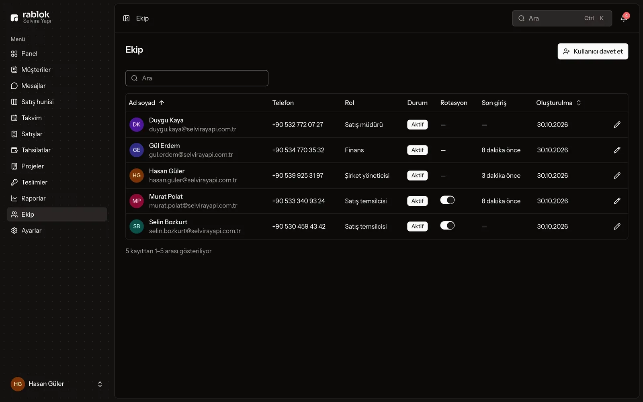Select Projeler menu entry
The image size is (643, 402).
click(57, 166)
